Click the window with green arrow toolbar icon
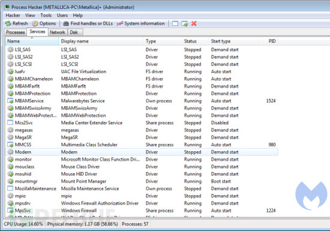The height and width of the screenshot is (231, 330). (x=185, y=23)
